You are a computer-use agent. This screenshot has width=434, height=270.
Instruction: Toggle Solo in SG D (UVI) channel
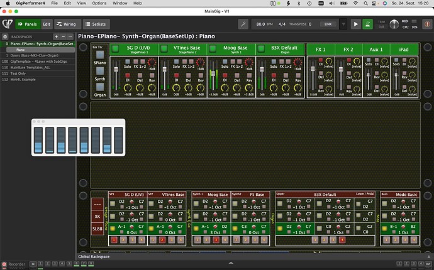[128, 62]
